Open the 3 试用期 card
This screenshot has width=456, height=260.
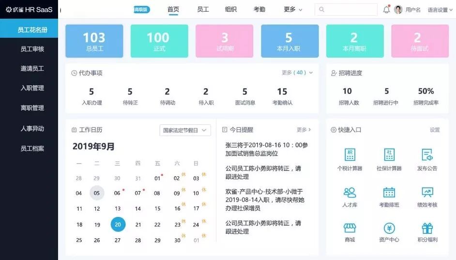225,41
